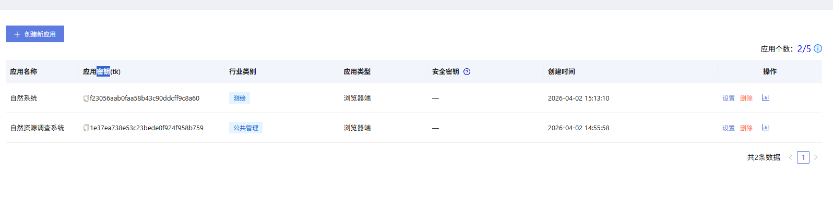Click the help icon next to 安全密钥
This screenshot has height=211, width=833.
click(x=467, y=72)
